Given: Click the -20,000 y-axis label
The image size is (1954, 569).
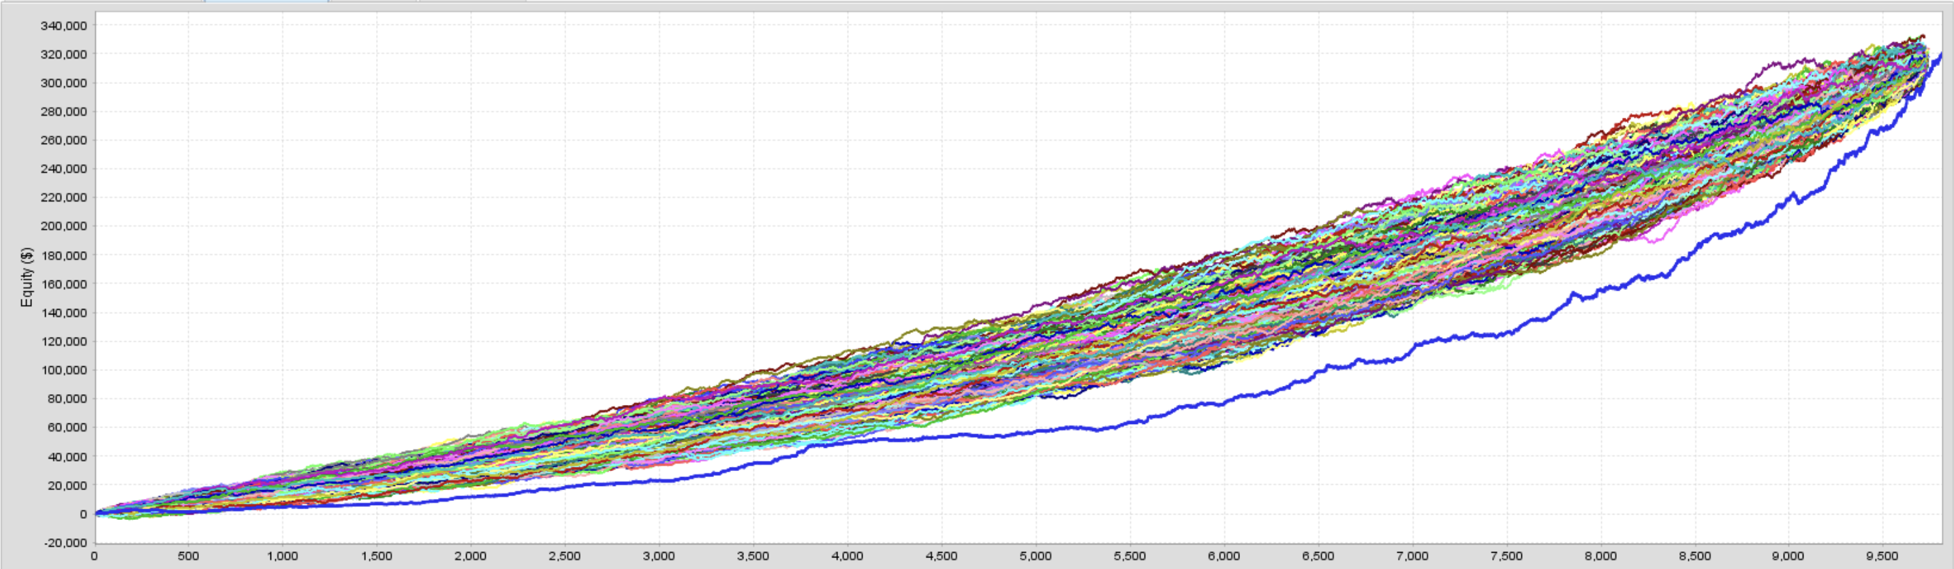Looking at the screenshot, I should coord(65,543).
